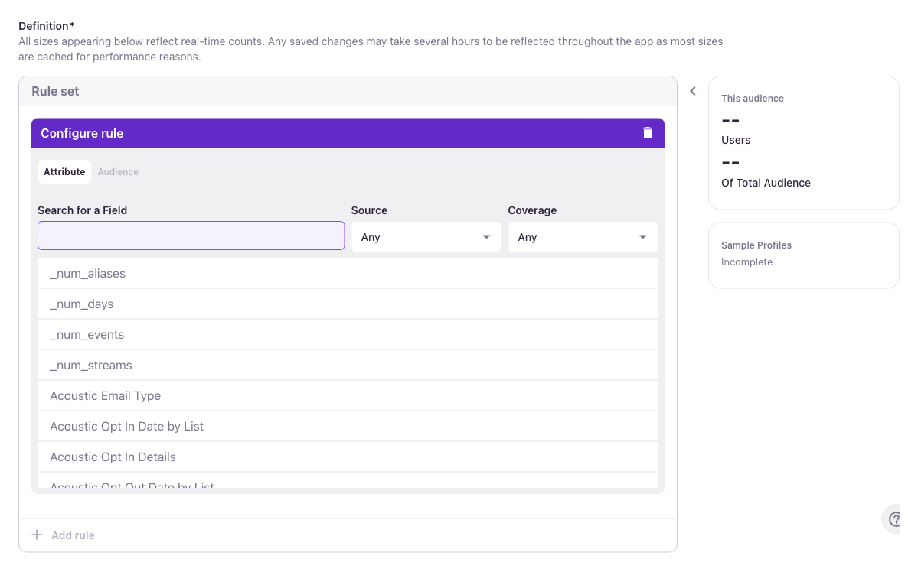
Task: Select the Attribute tab
Action: click(64, 171)
